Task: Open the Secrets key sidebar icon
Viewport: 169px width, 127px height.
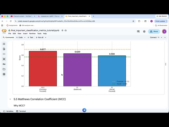Action: [x=4, y=64]
